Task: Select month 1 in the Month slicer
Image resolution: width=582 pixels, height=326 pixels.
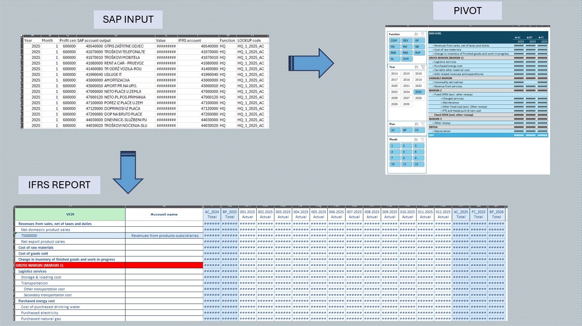Action: tap(394, 146)
